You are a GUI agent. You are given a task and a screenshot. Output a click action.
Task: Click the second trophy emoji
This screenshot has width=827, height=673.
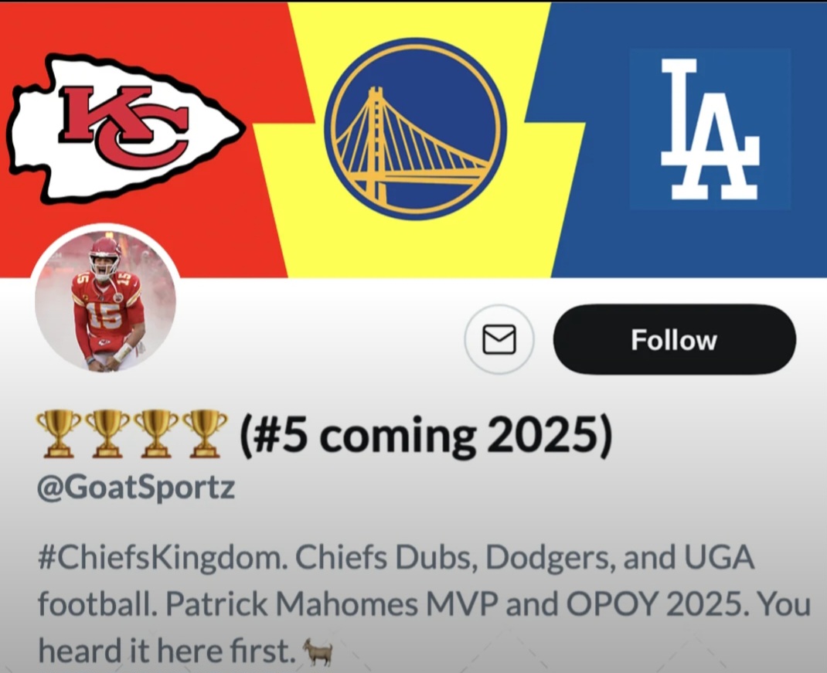pos(107,433)
